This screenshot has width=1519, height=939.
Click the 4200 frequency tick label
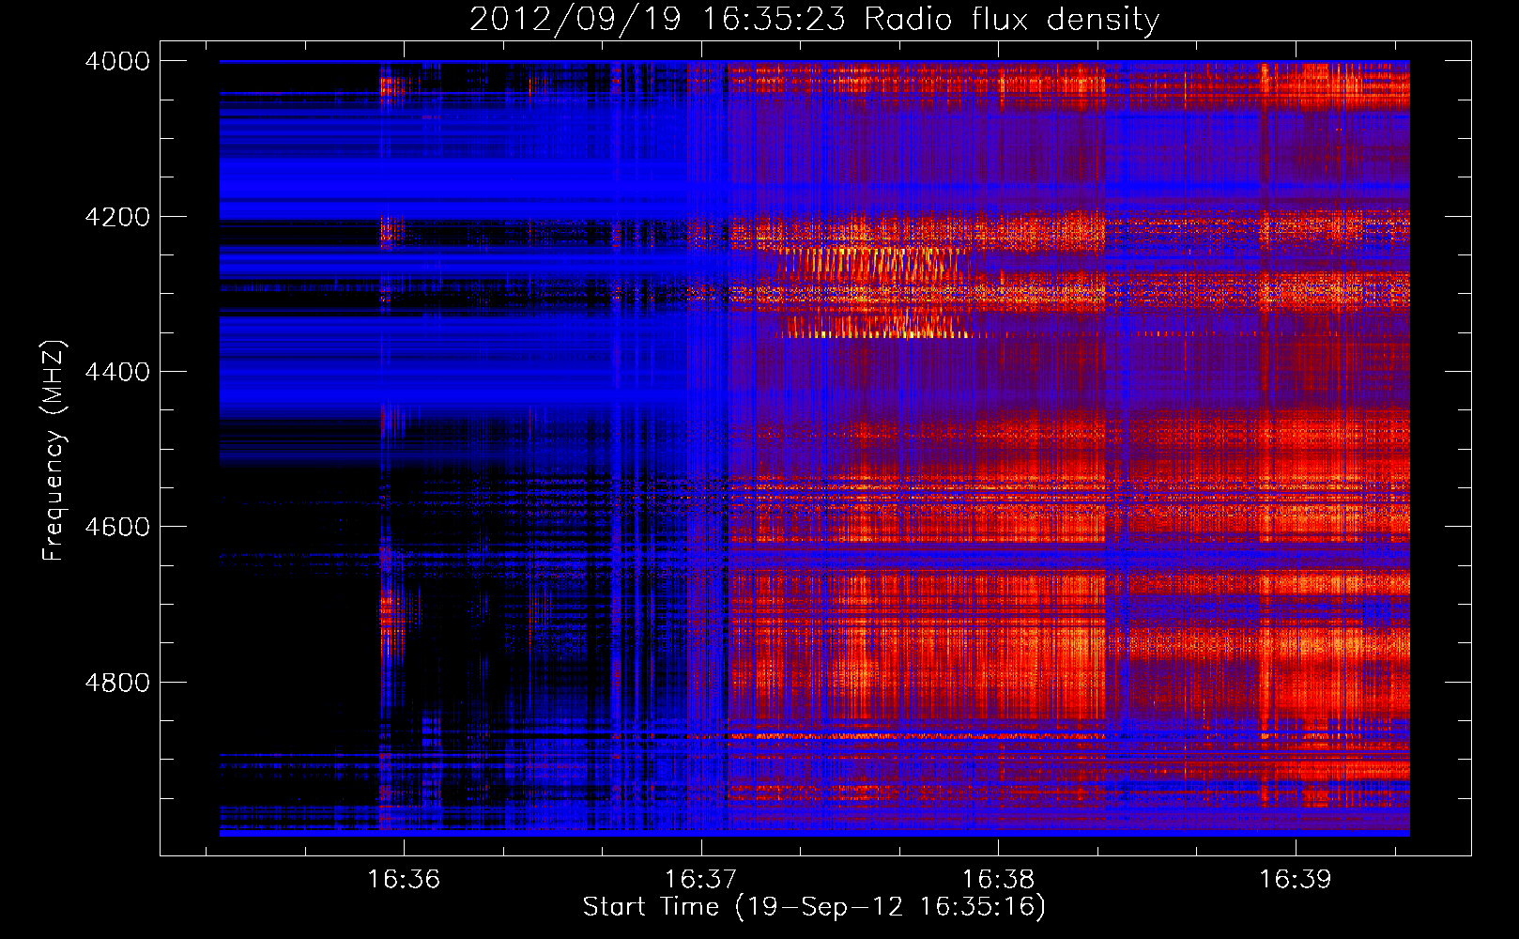pyautogui.click(x=117, y=217)
